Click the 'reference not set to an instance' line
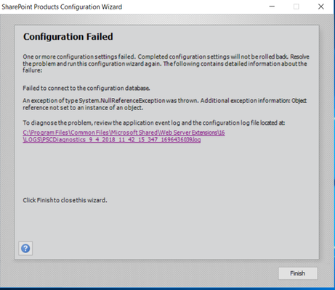Image resolution: width=335 pixels, height=290 pixels. (83, 108)
